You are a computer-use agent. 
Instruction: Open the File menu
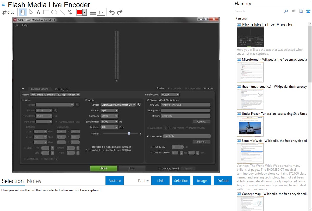pyautogui.click(x=16, y=25)
